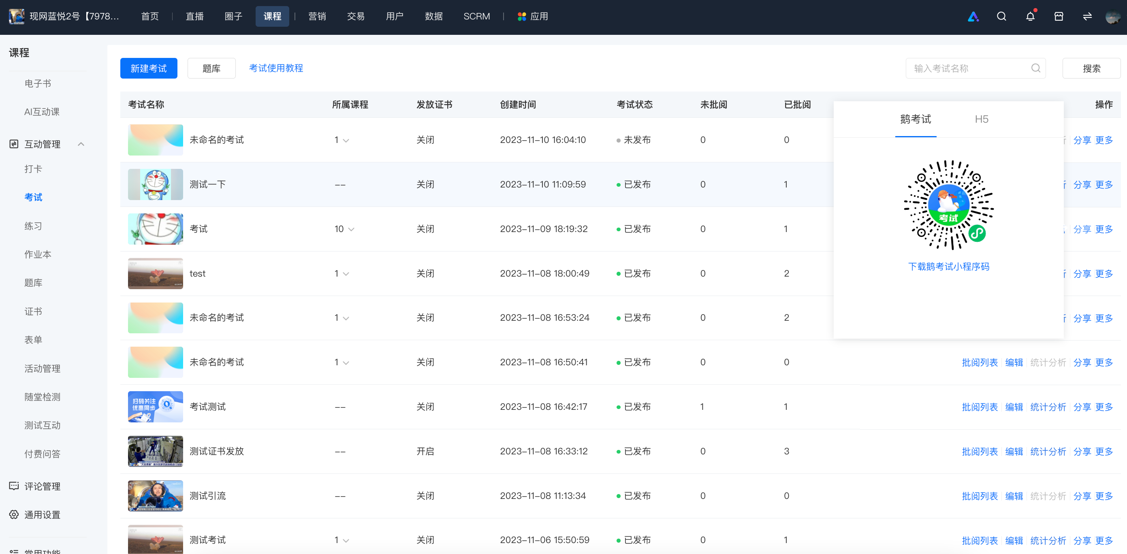Focus the 输入考试名称 search field

[x=975, y=68]
